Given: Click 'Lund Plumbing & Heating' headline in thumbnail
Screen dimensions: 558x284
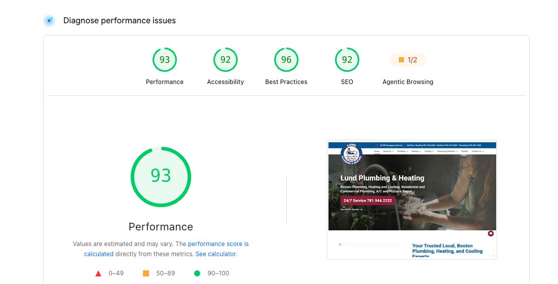Looking at the screenshot, I should (x=382, y=178).
